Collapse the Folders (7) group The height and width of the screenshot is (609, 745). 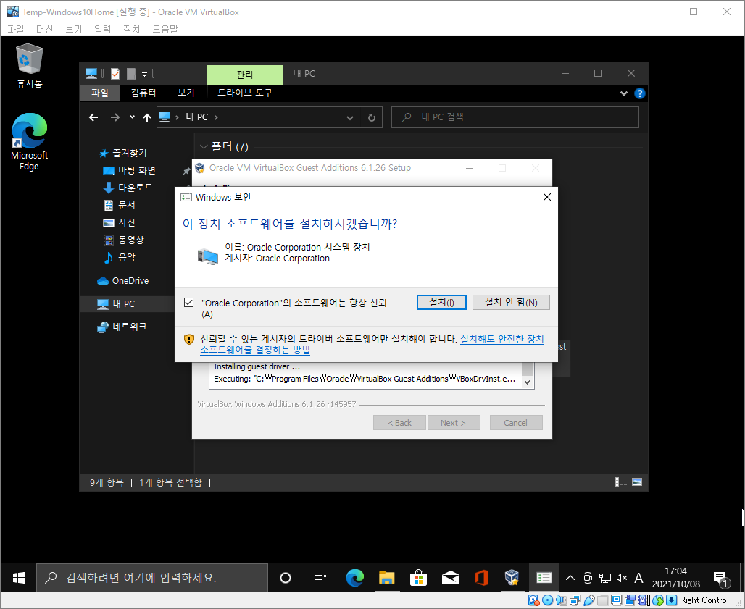coord(204,147)
